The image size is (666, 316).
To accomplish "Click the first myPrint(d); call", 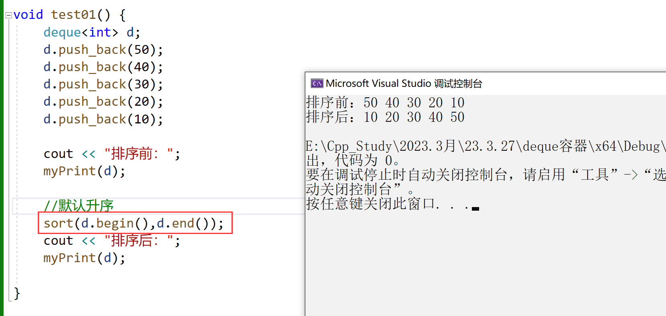I will (x=84, y=172).
